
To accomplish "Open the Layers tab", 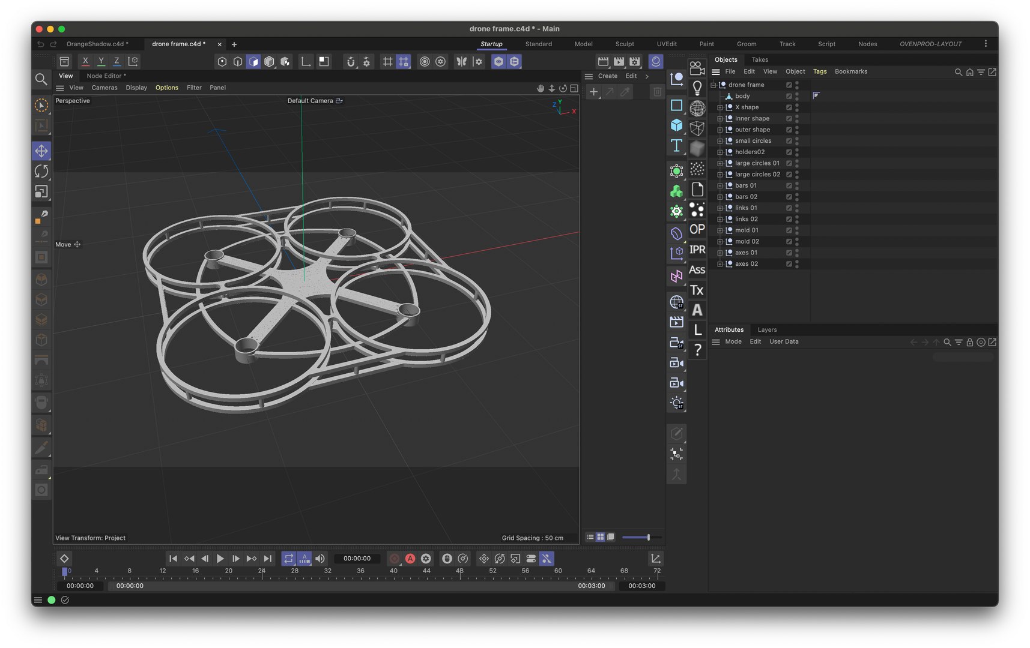I will coord(767,329).
